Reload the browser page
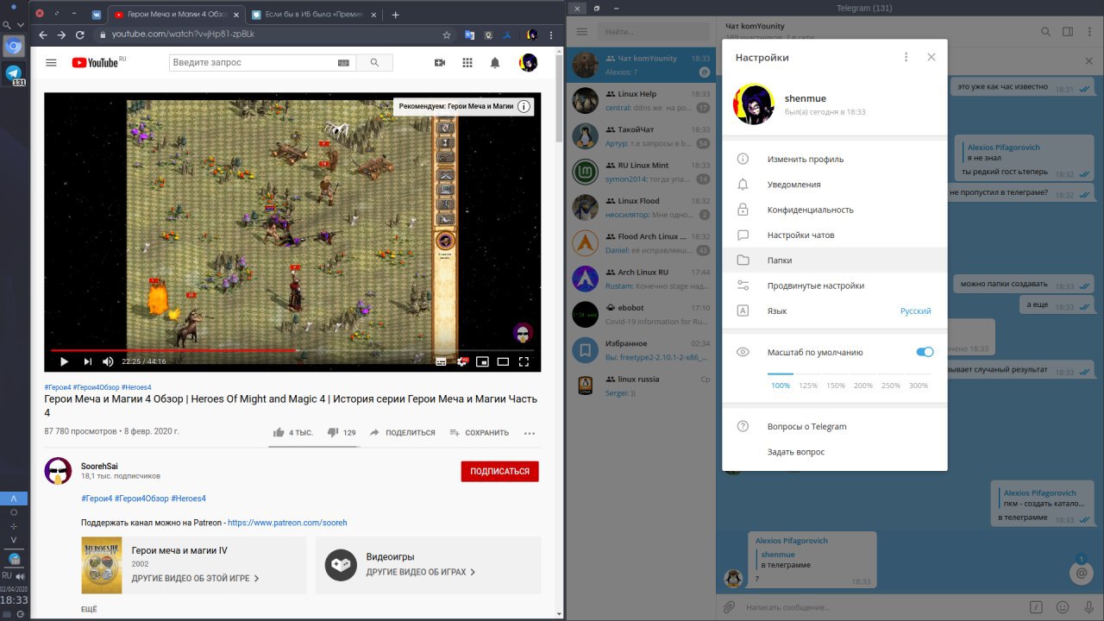Screen dimensions: 1104x621 (x=80, y=34)
